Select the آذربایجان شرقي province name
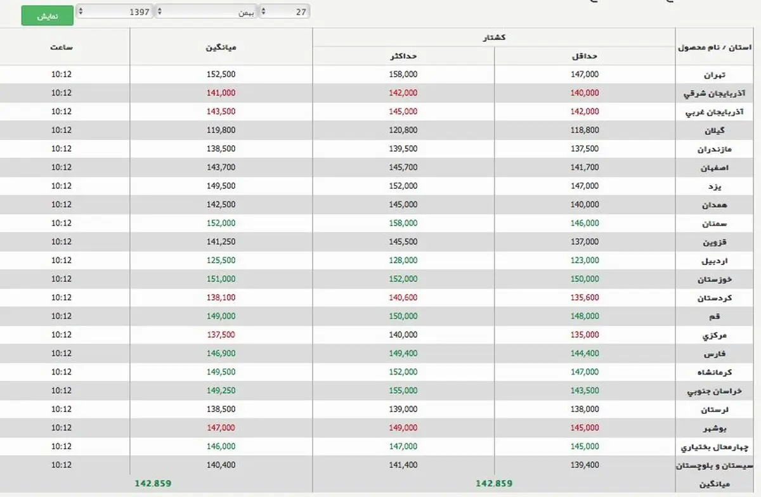 (x=714, y=93)
